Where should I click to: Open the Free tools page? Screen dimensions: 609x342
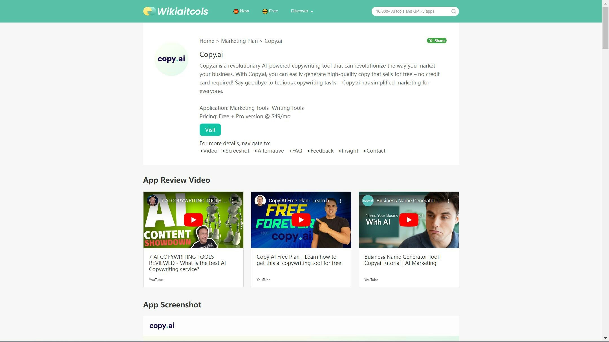[273, 11]
